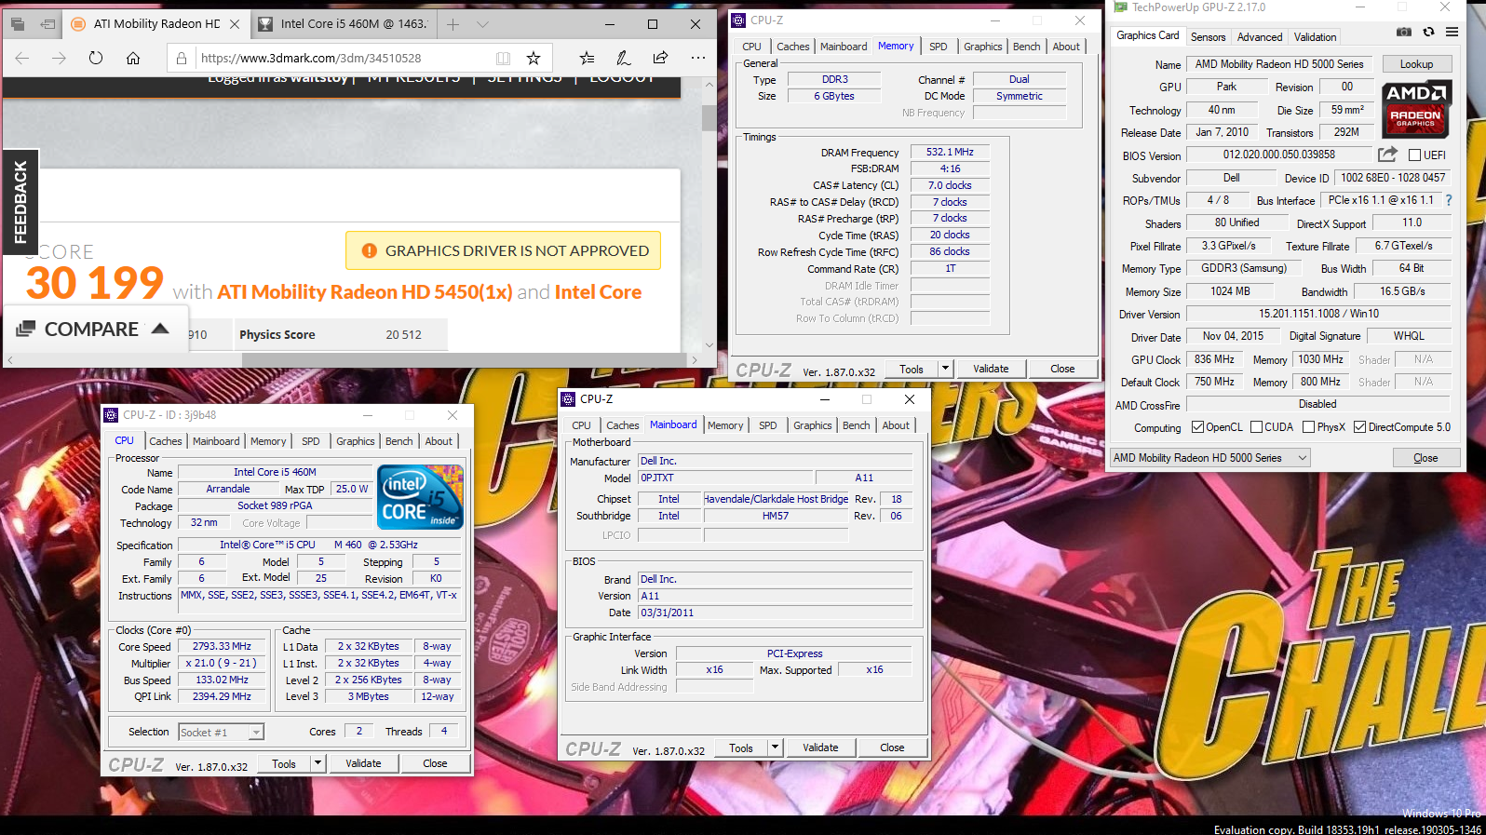
Task: Open ATI Mobility Radeon HD 5450 link
Action: point(365,292)
